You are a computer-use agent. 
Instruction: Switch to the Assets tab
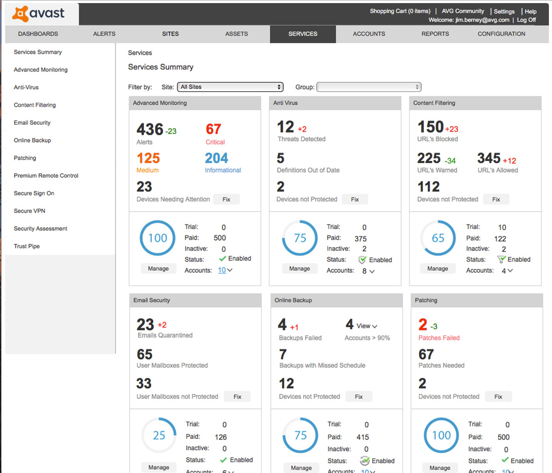tap(237, 34)
